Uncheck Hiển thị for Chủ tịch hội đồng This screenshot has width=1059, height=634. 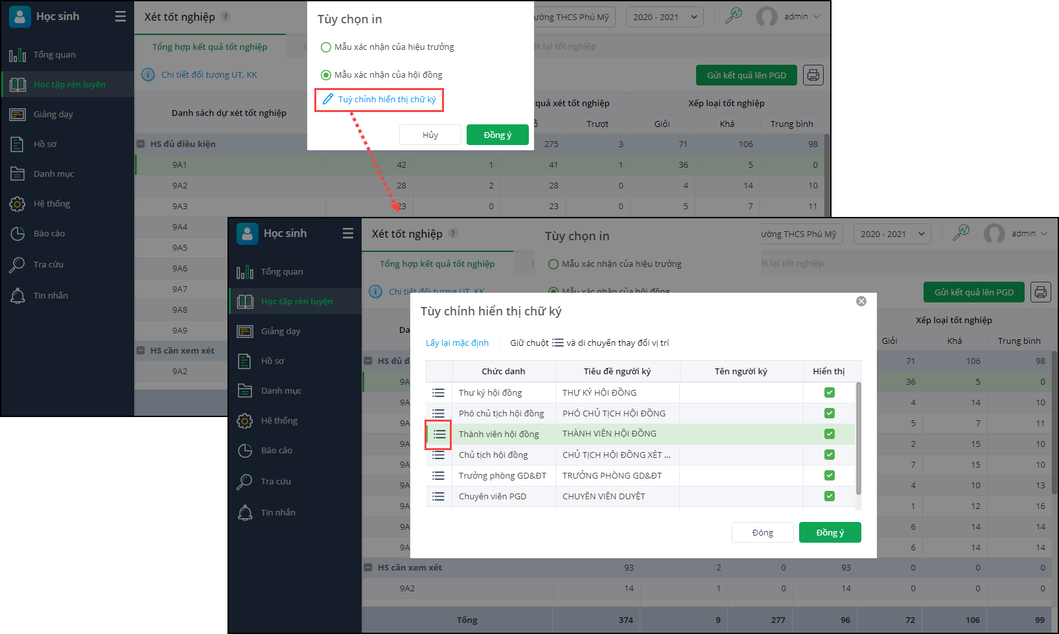tap(830, 455)
